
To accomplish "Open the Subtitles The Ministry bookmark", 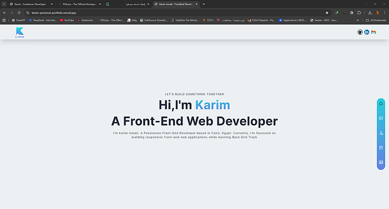I will coord(185,20).
